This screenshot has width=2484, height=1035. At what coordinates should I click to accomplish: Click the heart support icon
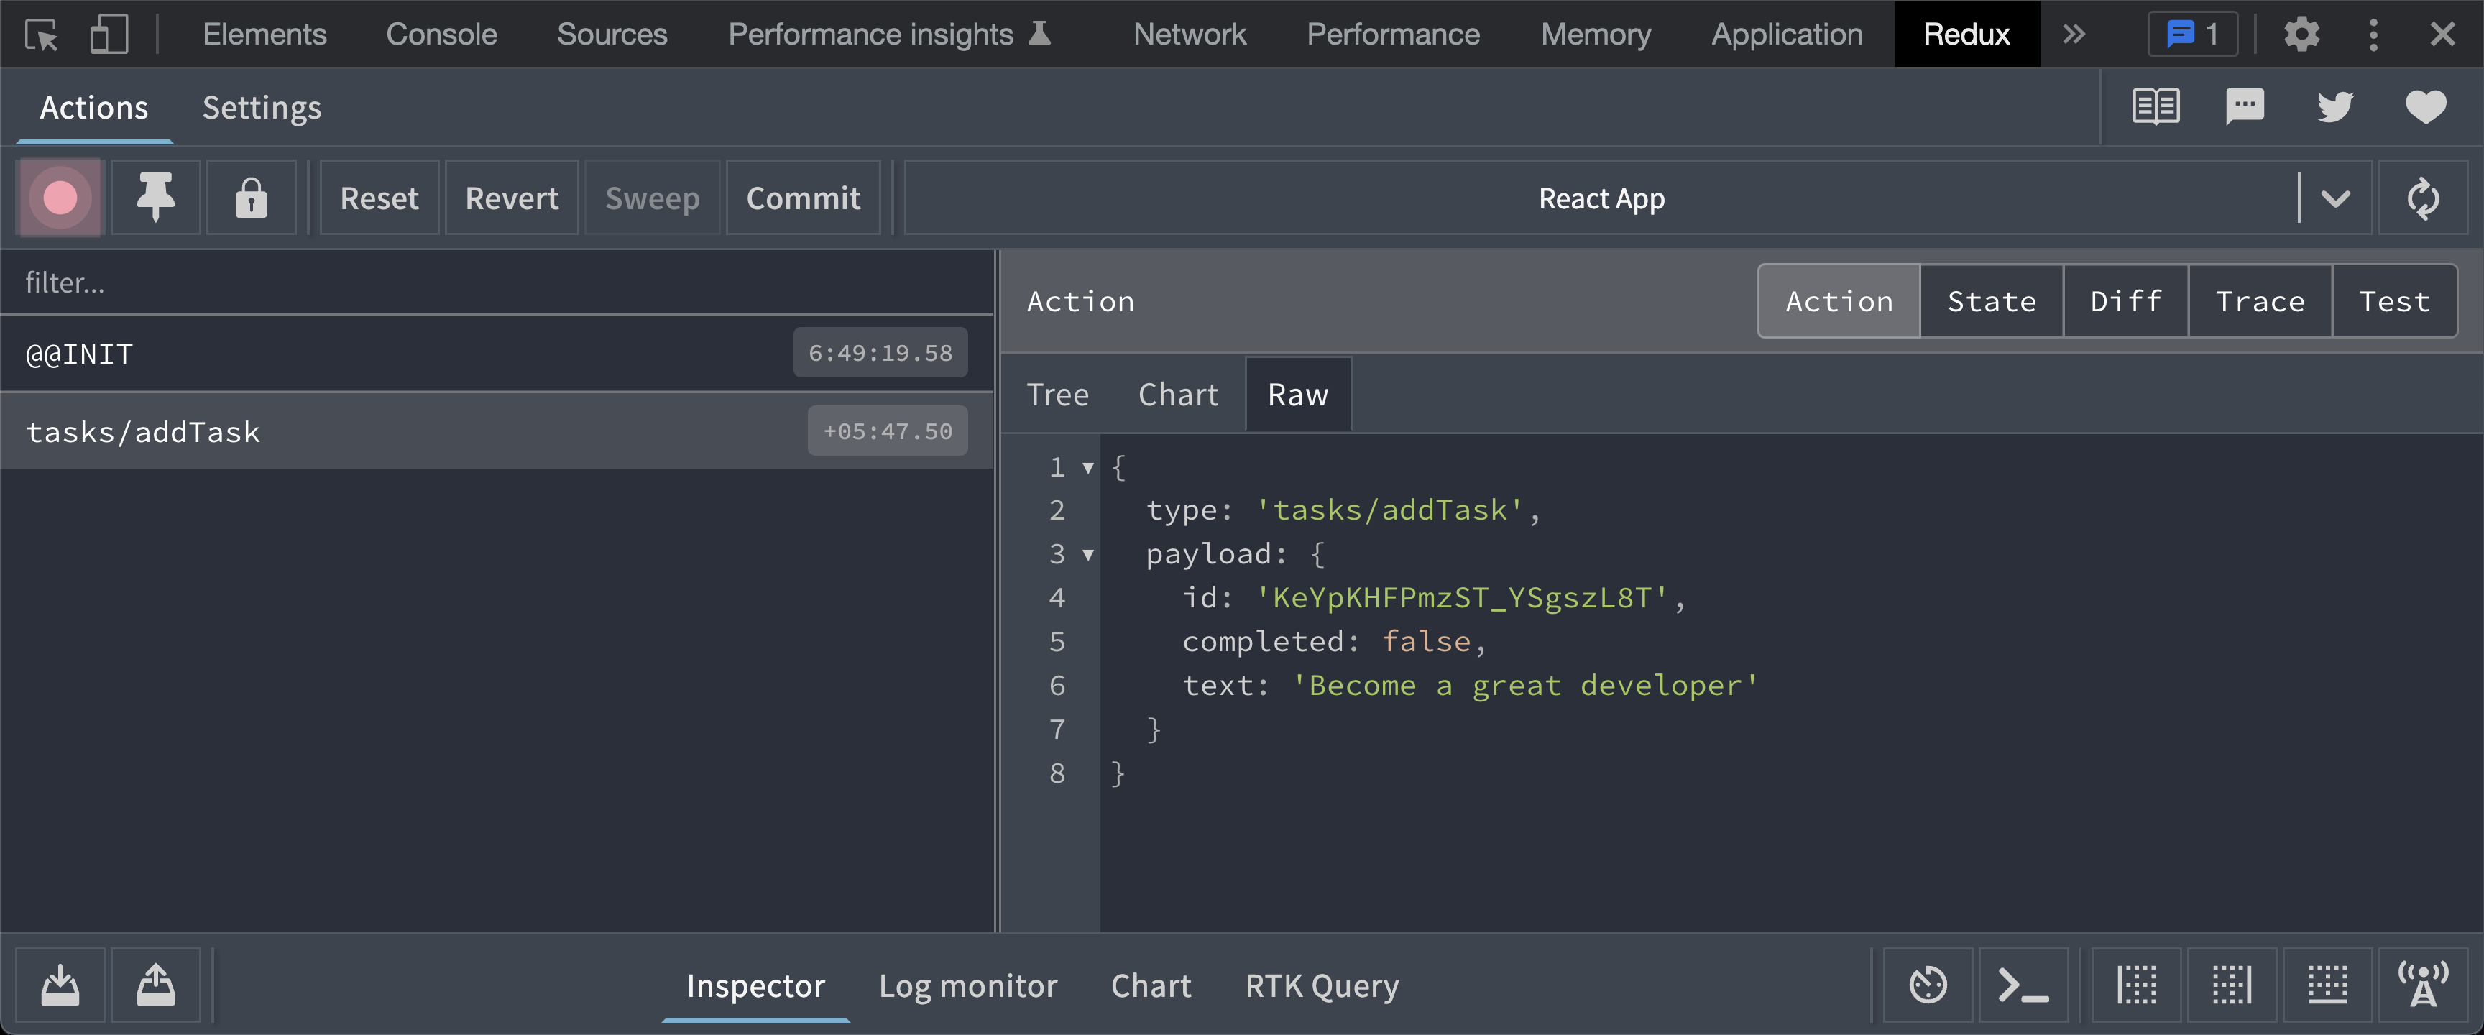(x=2425, y=107)
